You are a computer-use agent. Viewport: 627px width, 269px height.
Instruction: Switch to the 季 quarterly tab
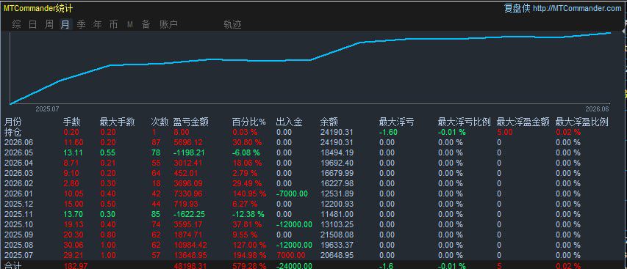[x=81, y=25]
